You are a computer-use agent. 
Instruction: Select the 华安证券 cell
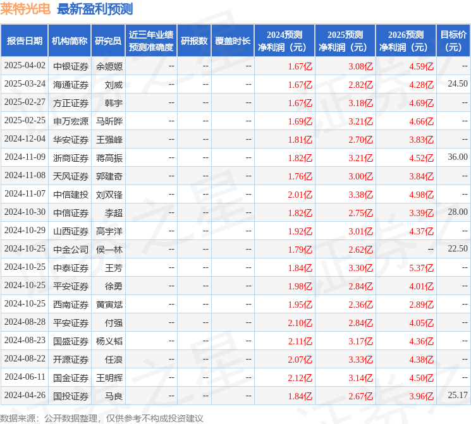tap(71, 140)
